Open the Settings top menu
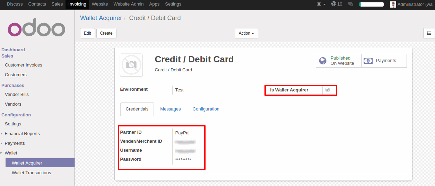This screenshot has width=435, height=186. (173, 4)
